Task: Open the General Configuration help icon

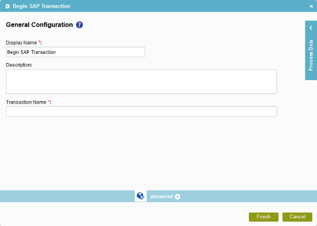Action: click(79, 25)
